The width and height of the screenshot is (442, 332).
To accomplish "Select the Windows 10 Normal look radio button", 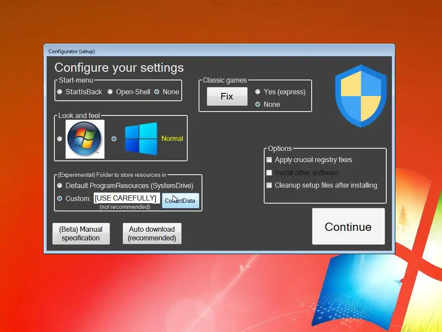I will pos(114,139).
